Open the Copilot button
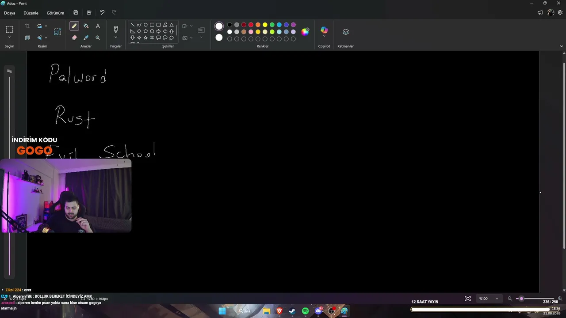 click(324, 30)
